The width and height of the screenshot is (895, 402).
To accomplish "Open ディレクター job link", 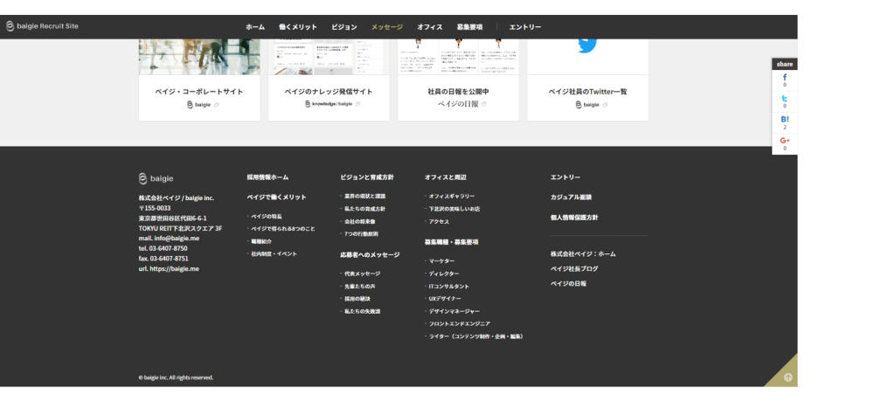I will 444,274.
